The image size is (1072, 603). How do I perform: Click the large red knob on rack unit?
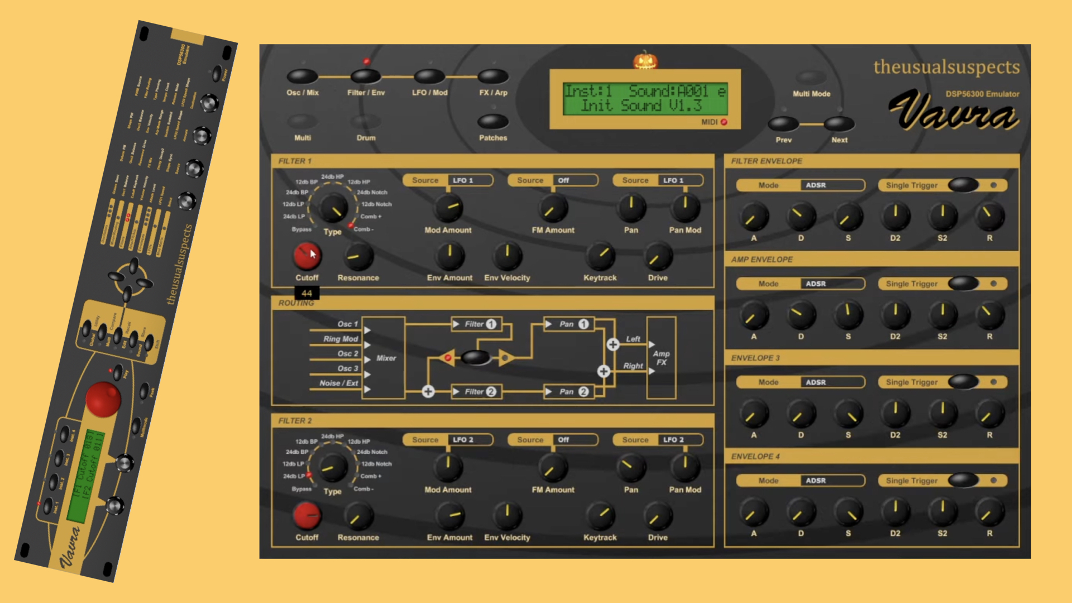tap(103, 400)
